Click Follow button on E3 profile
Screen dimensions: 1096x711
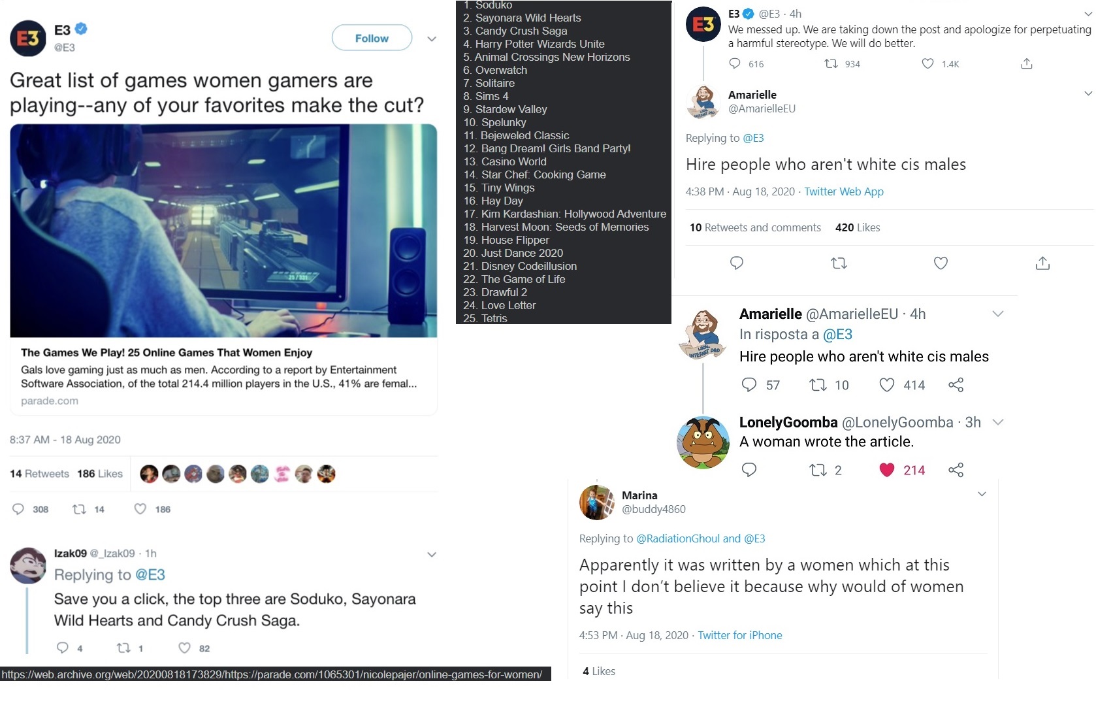(x=372, y=38)
